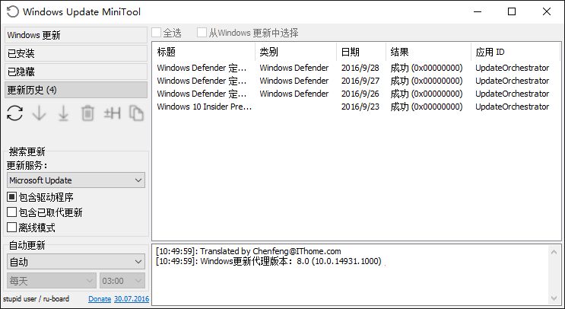
Task: Click the refresh updates icon
Action: point(14,113)
